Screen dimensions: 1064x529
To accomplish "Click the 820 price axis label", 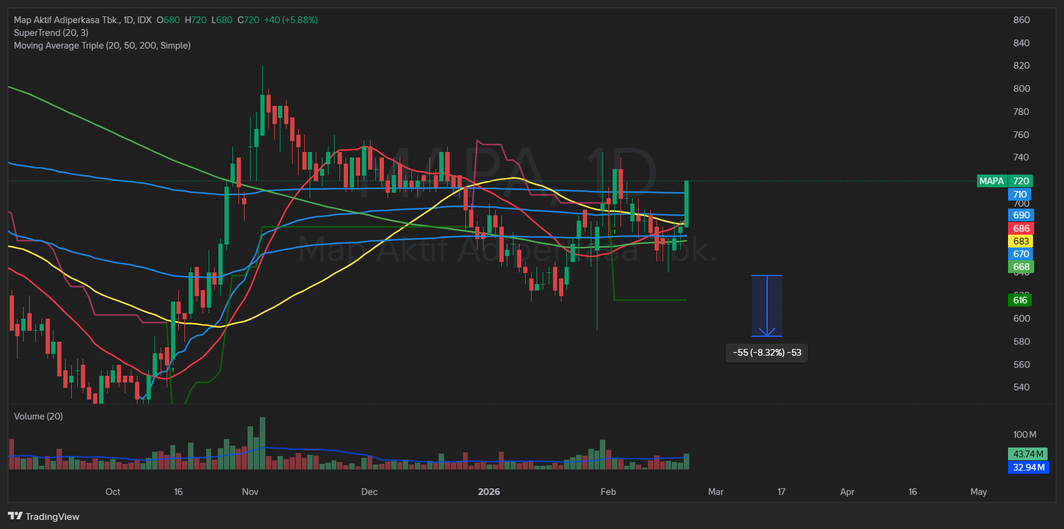I will (x=1021, y=66).
